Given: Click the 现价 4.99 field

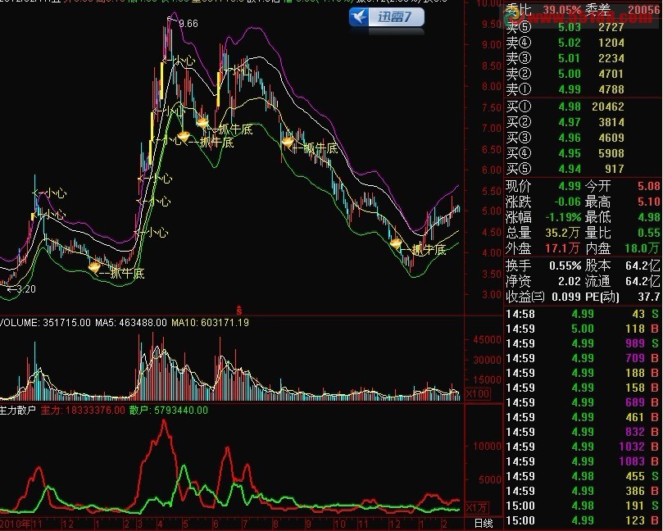Looking at the screenshot, I should click(543, 186).
